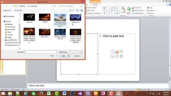Viewport: 171px width, 96px height.
Task: Click Find in the Editing group
Action: [x=150, y=8]
